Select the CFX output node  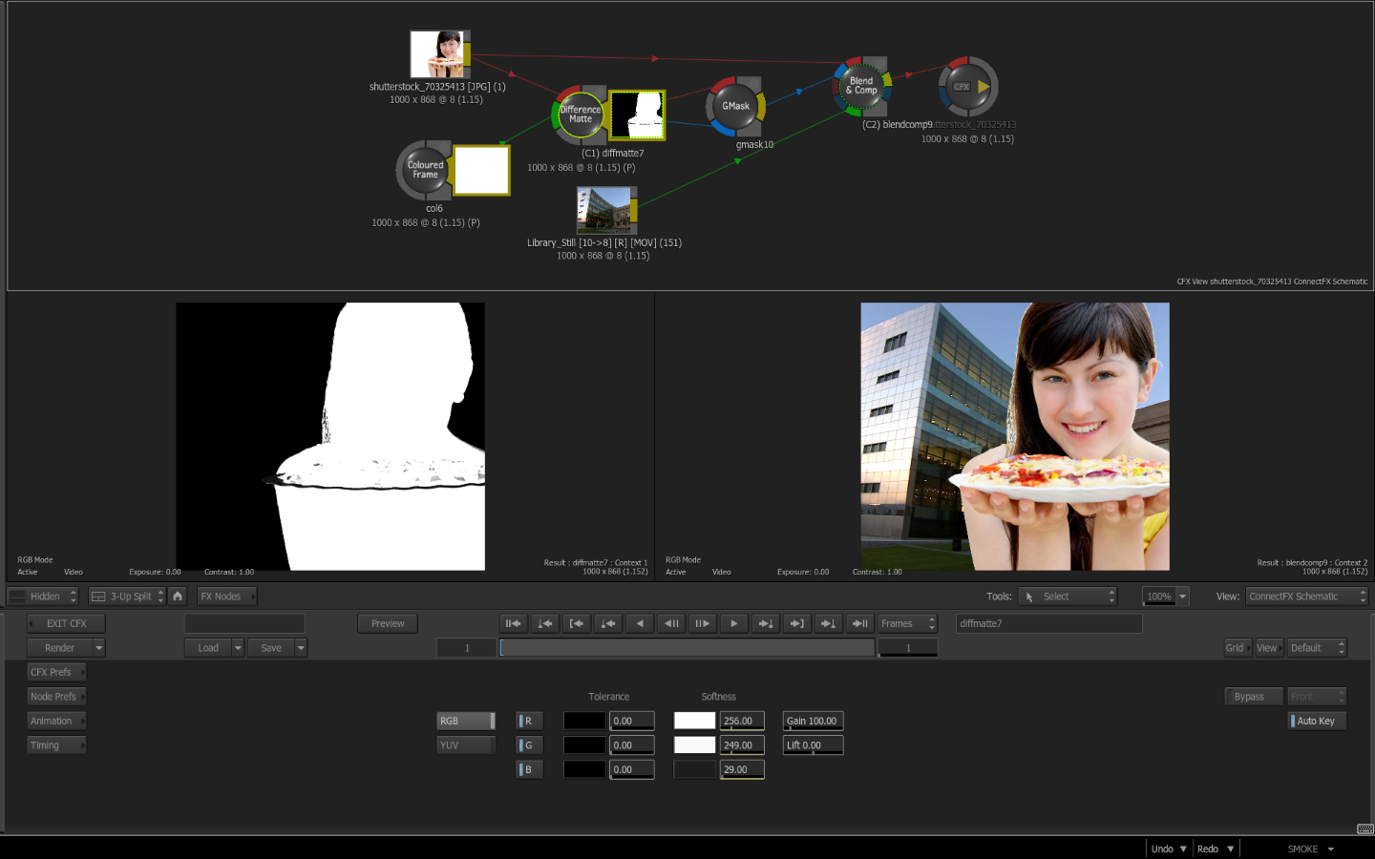point(968,87)
